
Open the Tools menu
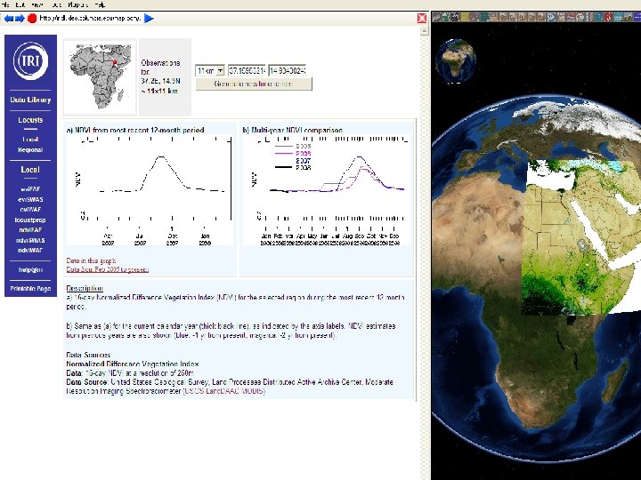(x=57, y=4)
